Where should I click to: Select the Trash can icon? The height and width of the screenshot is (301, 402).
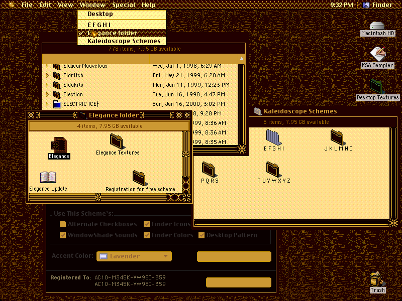(x=377, y=279)
